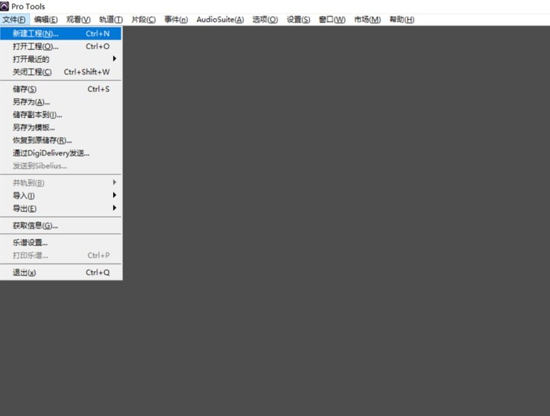Choose 通过DigiDelivery发送 menu item
The width and height of the screenshot is (550, 416).
tap(51, 153)
